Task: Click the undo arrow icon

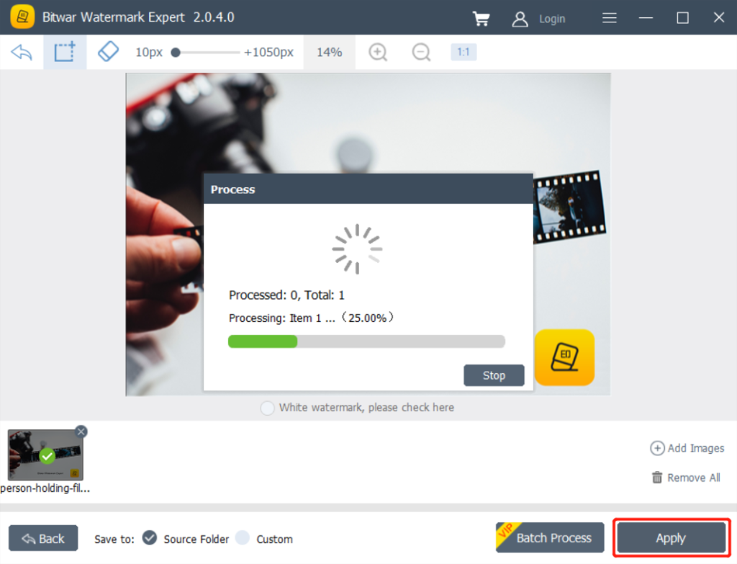Action: click(21, 51)
